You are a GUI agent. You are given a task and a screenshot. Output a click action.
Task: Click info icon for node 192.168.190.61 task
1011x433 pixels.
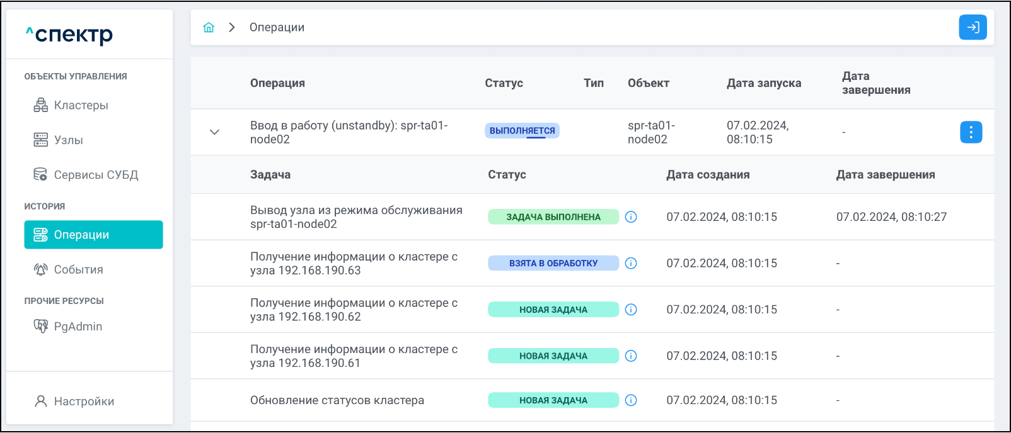coord(631,356)
